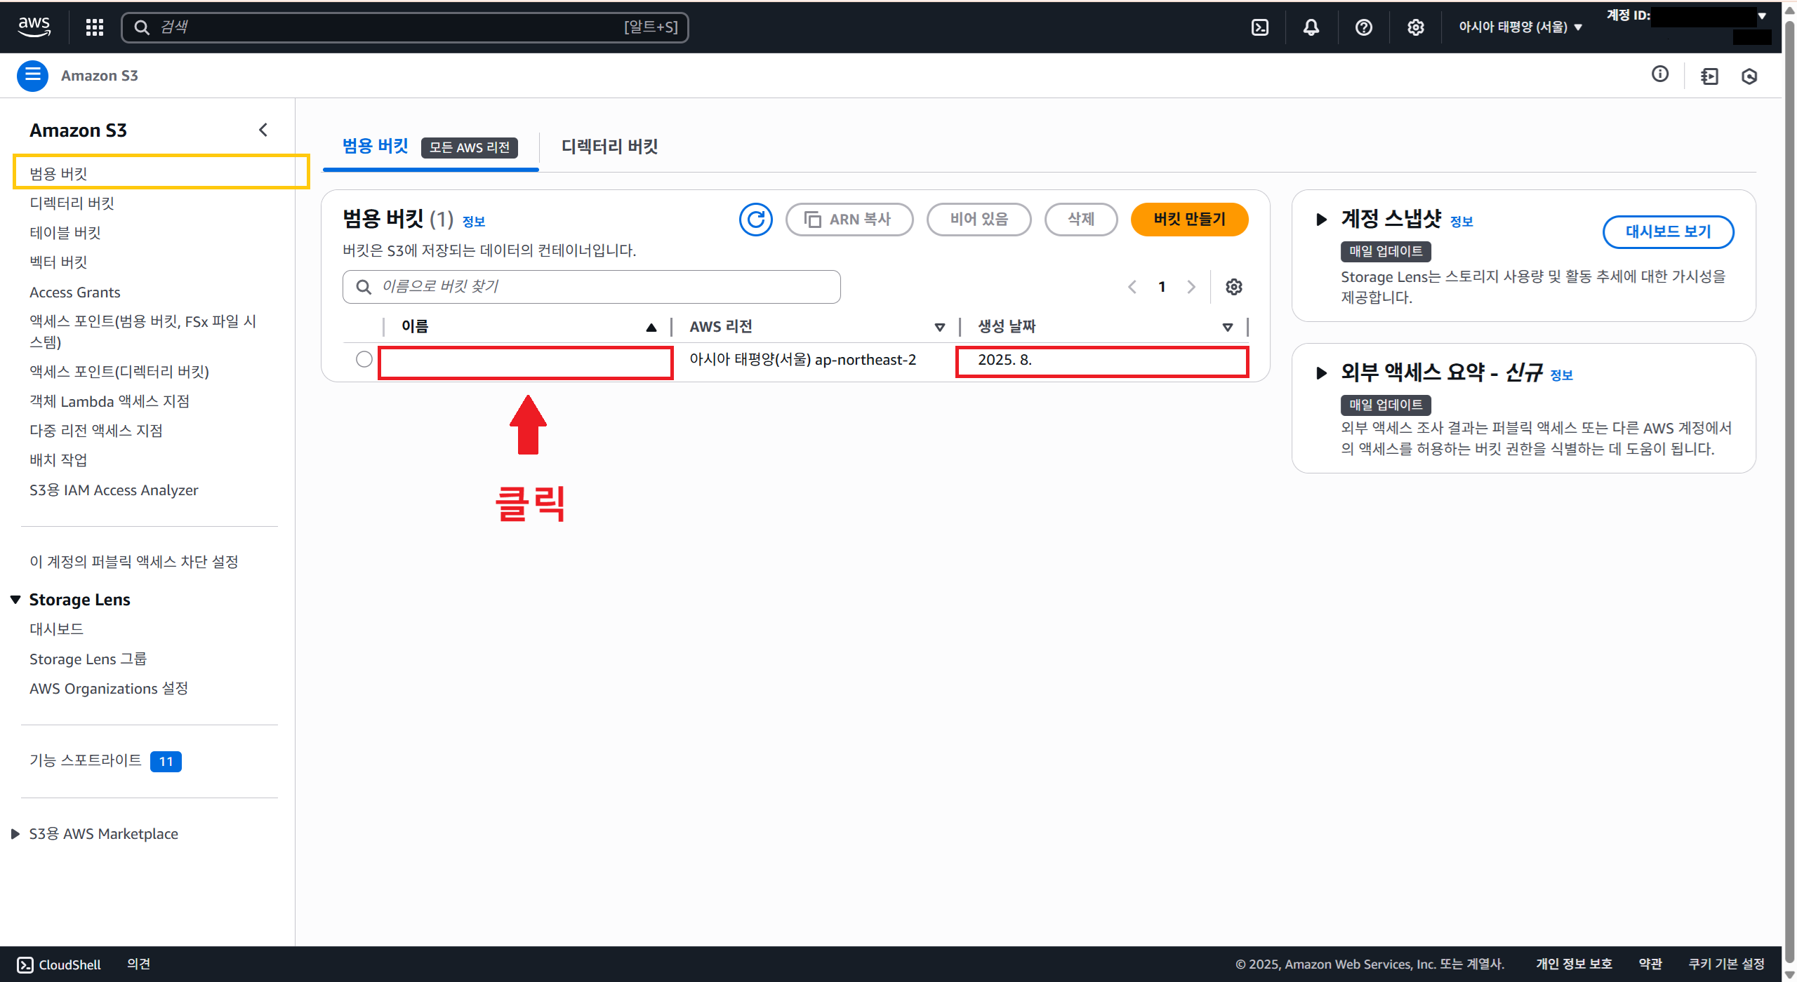This screenshot has height=982, width=1797.
Task: Click the AWS logo home icon
Action: (34, 27)
